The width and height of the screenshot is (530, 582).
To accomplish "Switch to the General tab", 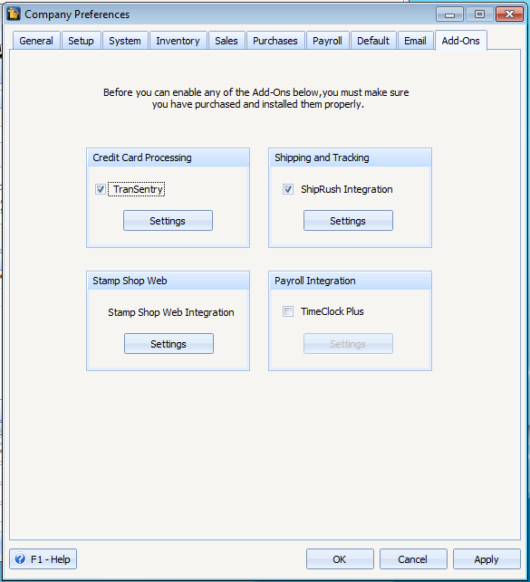I will pos(36,41).
